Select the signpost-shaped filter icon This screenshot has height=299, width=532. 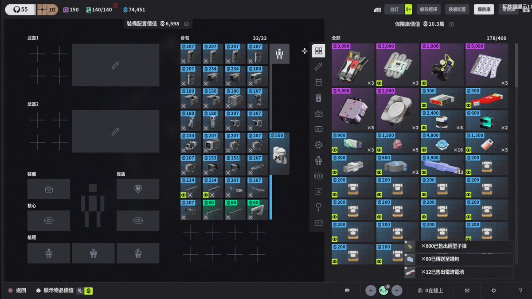click(x=318, y=207)
